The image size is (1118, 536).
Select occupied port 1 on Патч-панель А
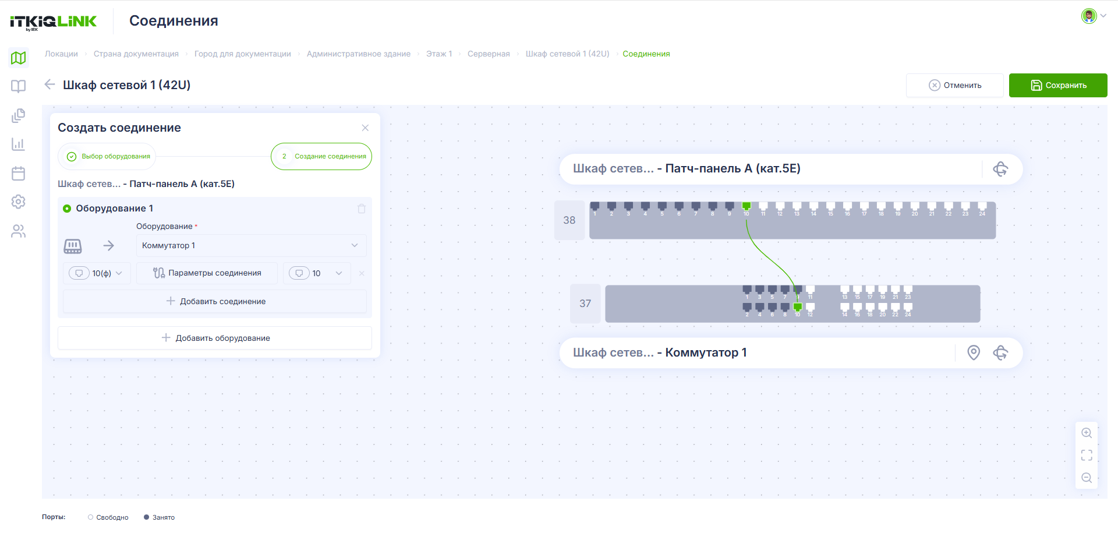(x=595, y=206)
